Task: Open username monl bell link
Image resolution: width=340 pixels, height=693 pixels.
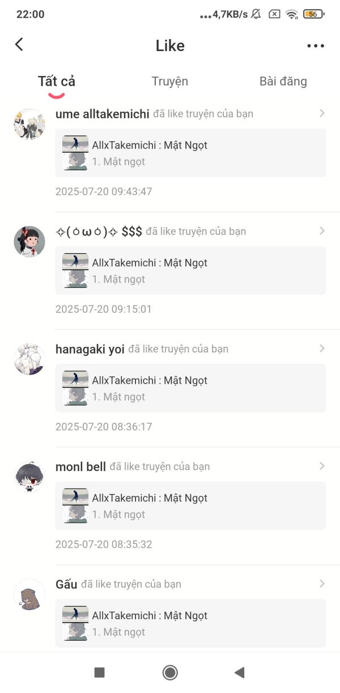Action: point(80,467)
